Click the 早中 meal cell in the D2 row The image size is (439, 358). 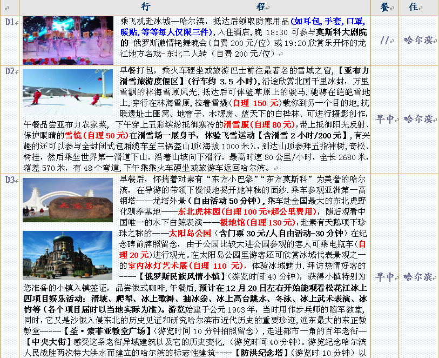(x=384, y=119)
